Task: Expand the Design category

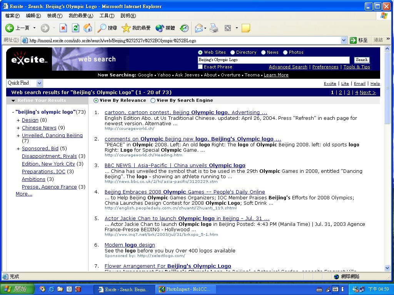Action: click(x=18, y=120)
